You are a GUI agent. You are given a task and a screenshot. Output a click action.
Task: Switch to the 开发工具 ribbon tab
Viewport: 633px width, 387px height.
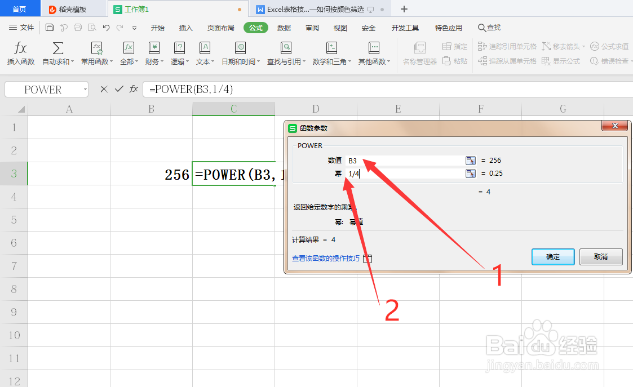pos(405,28)
